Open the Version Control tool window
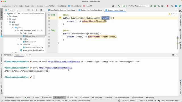Viewport: 182px width, 102px height. (x=13, y=97)
